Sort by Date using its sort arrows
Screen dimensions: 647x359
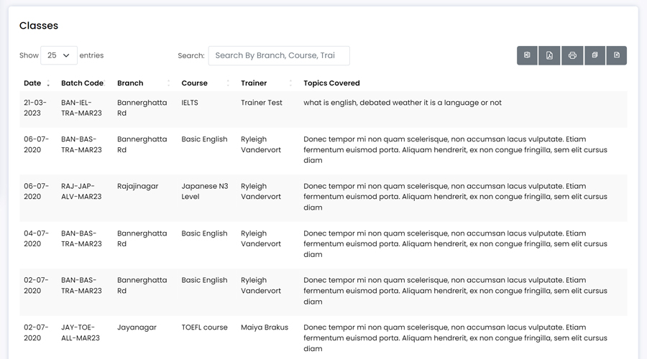(x=48, y=83)
